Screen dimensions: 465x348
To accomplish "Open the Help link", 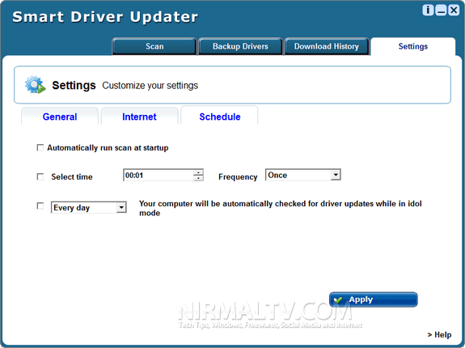I will [439, 335].
